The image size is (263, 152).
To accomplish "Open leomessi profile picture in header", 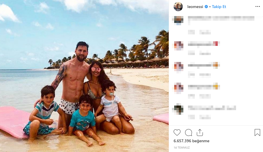I will click(178, 7).
